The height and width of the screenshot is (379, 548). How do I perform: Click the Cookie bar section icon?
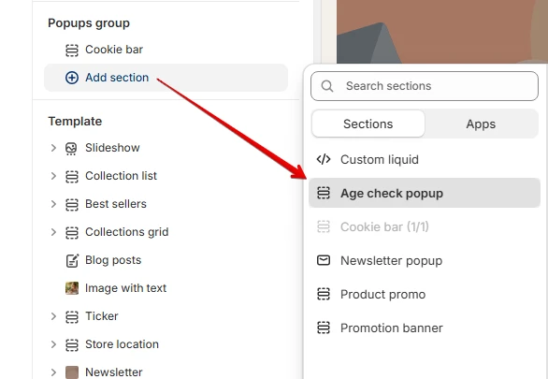[x=72, y=50]
